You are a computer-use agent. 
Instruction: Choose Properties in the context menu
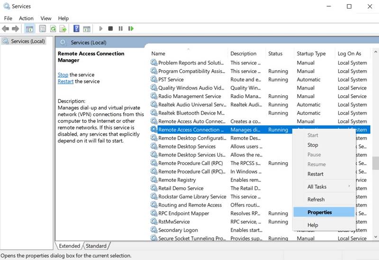[324, 212]
